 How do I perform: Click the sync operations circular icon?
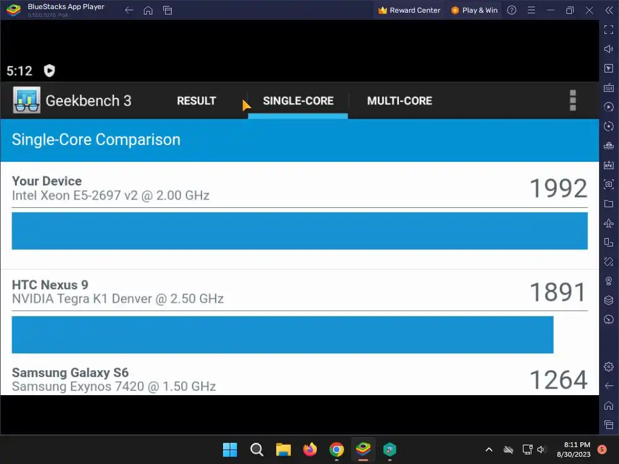[x=608, y=126]
